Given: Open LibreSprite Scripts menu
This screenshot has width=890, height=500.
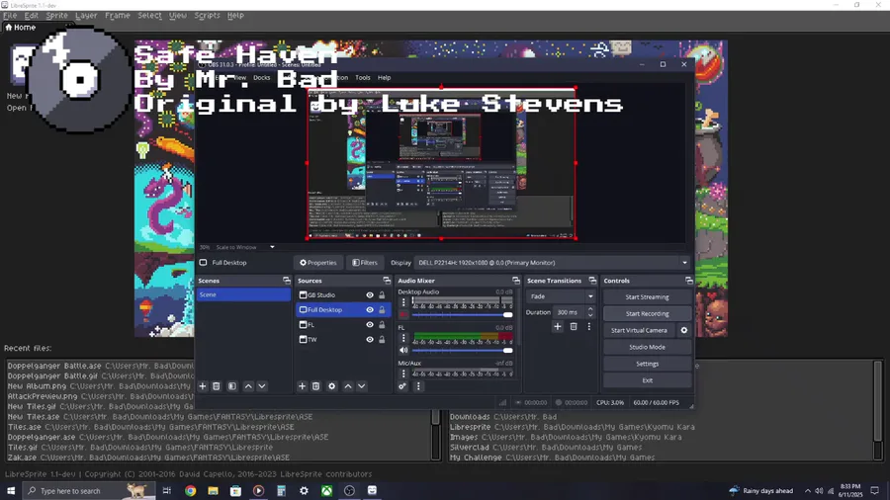Looking at the screenshot, I should [x=208, y=15].
